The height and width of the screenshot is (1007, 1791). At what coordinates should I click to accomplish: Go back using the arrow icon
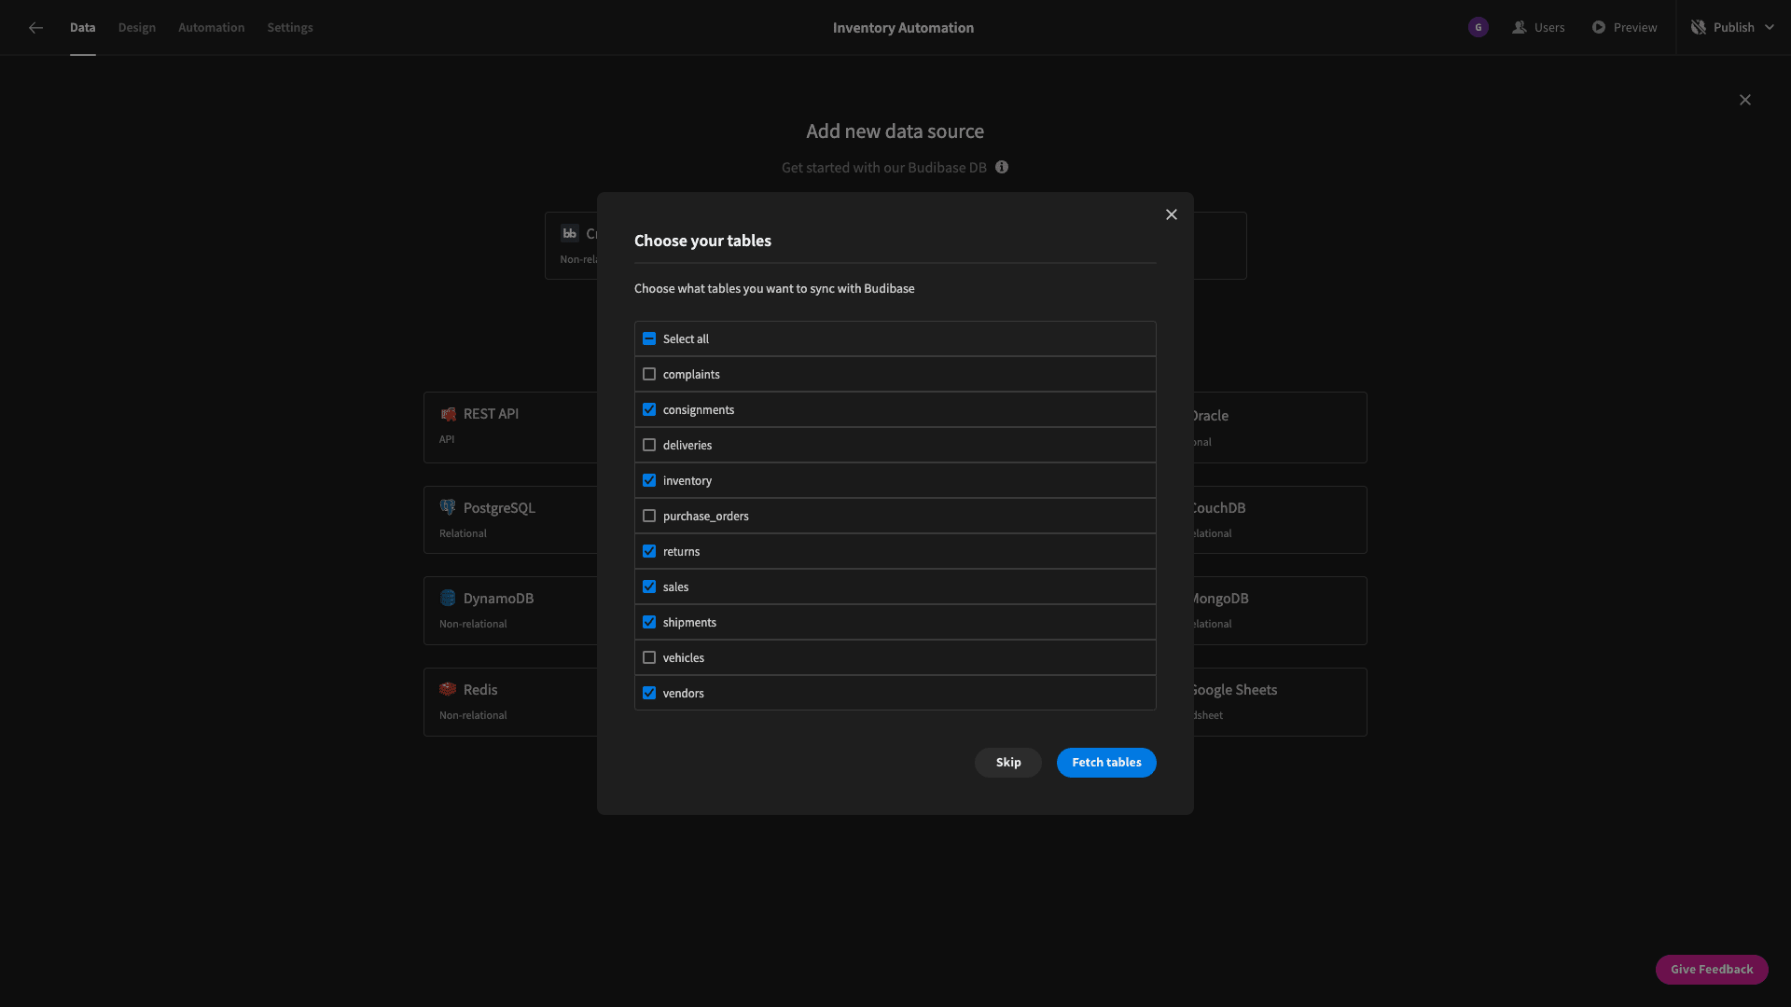pos(35,28)
